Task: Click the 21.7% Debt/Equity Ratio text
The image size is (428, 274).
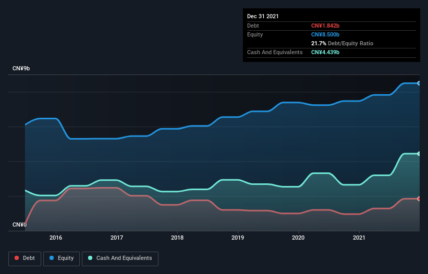Action: pos(342,43)
